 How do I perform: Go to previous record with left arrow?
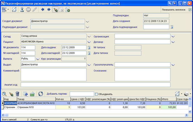point(42,9)
